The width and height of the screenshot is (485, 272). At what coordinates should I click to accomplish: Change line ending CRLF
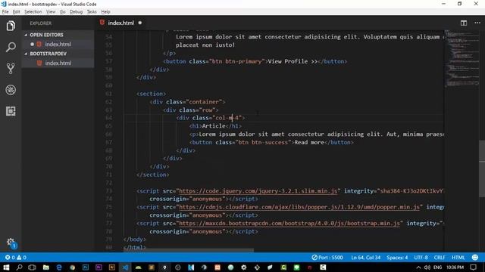[440, 258]
